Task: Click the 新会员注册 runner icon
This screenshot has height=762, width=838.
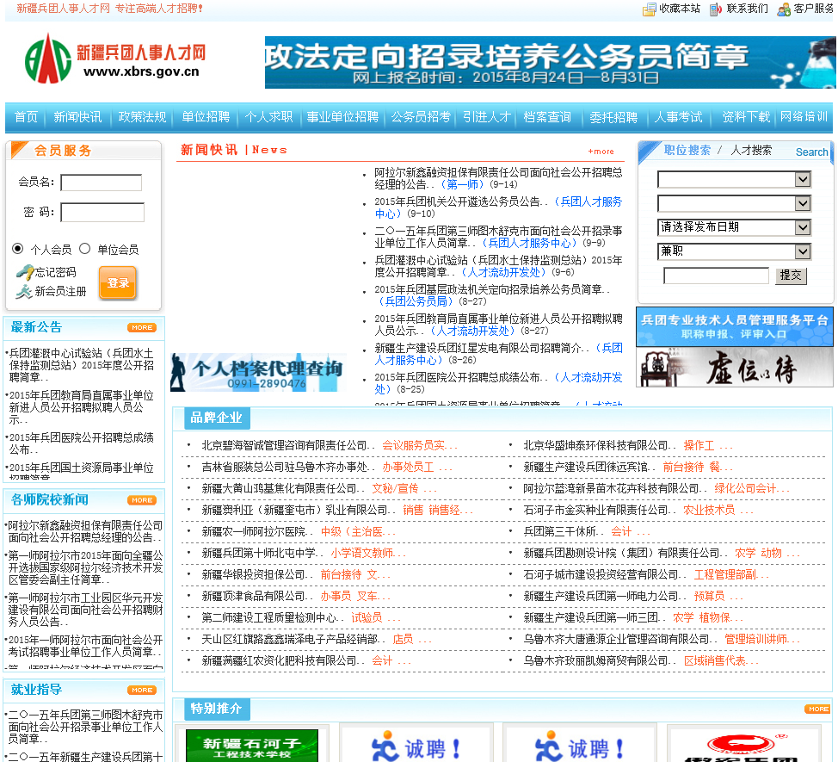Action: pos(24,291)
